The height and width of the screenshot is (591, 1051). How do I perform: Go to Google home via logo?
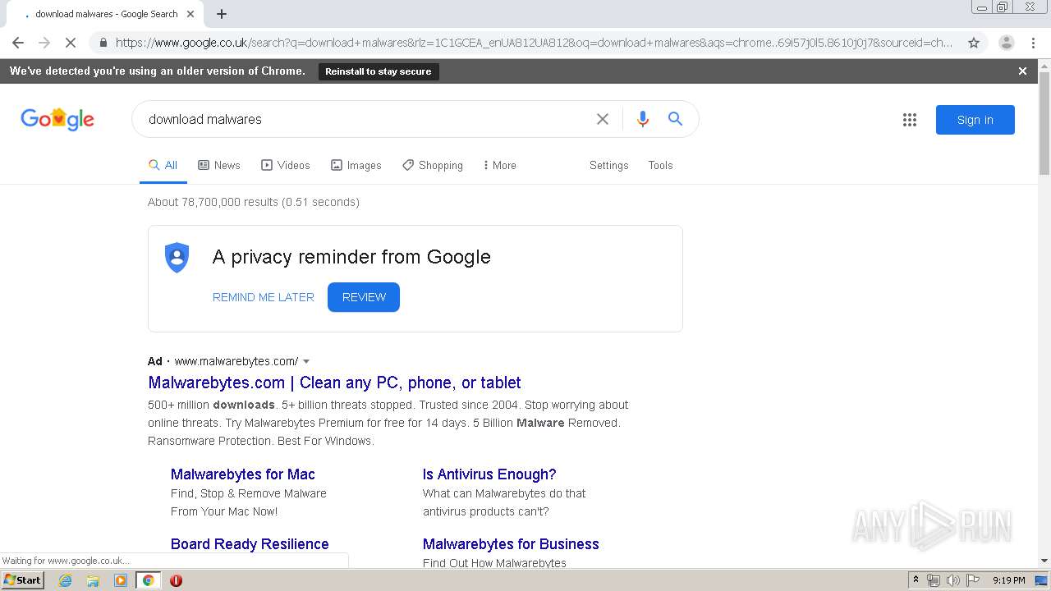(x=57, y=120)
